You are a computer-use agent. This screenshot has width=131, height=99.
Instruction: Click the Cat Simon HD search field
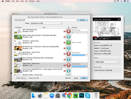[x=45, y=20]
